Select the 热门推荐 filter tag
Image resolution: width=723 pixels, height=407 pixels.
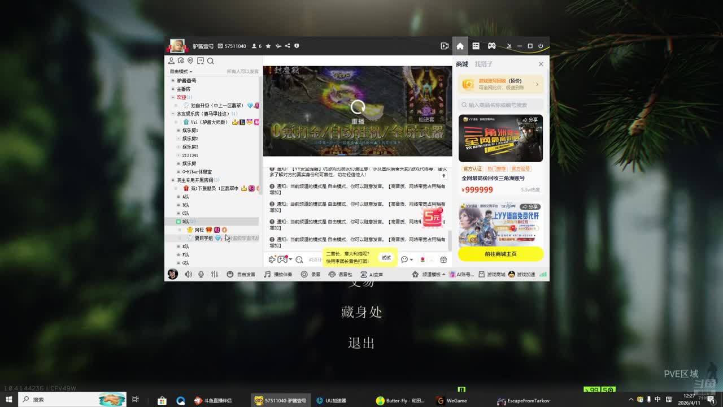point(496,168)
